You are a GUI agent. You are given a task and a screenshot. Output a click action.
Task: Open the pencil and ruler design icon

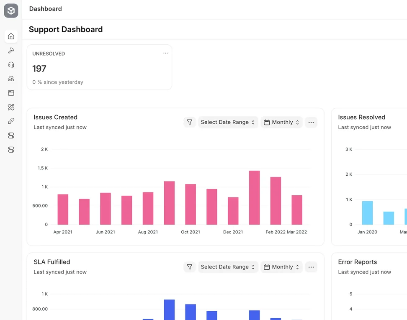pos(11,107)
